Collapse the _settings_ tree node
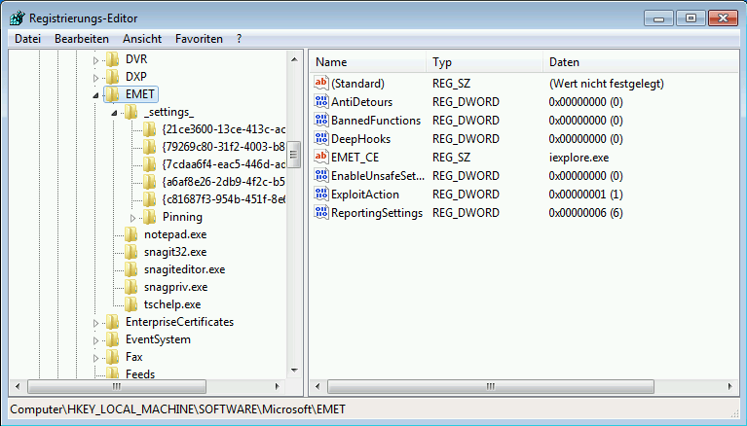Image resolution: width=747 pixels, height=426 pixels. click(114, 113)
